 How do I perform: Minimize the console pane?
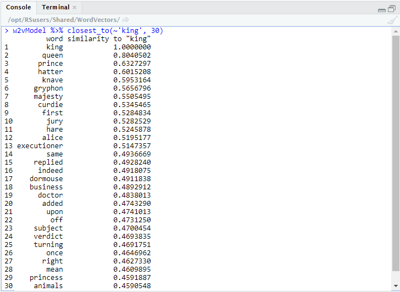383,9
